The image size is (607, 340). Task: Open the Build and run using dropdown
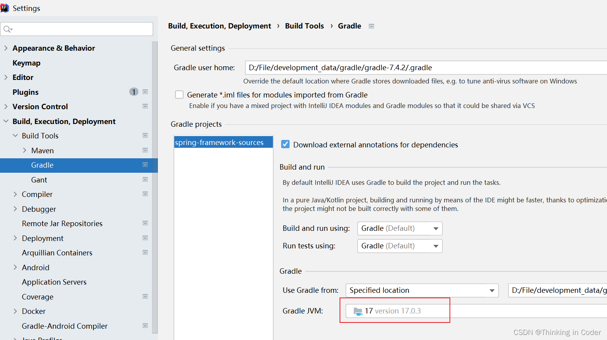click(x=400, y=228)
